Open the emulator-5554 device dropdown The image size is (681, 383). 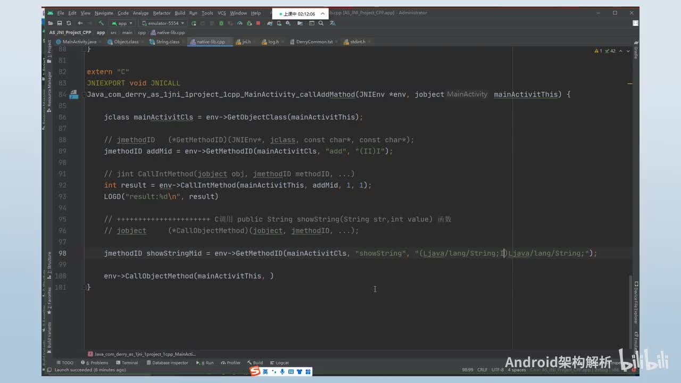(163, 23)
